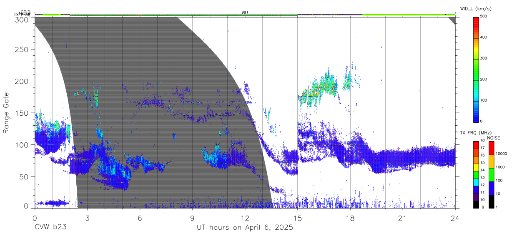This screenshot has height=236, width=512.
Task: Click the amber NOISE block above 1000
Action: (491, 161)
